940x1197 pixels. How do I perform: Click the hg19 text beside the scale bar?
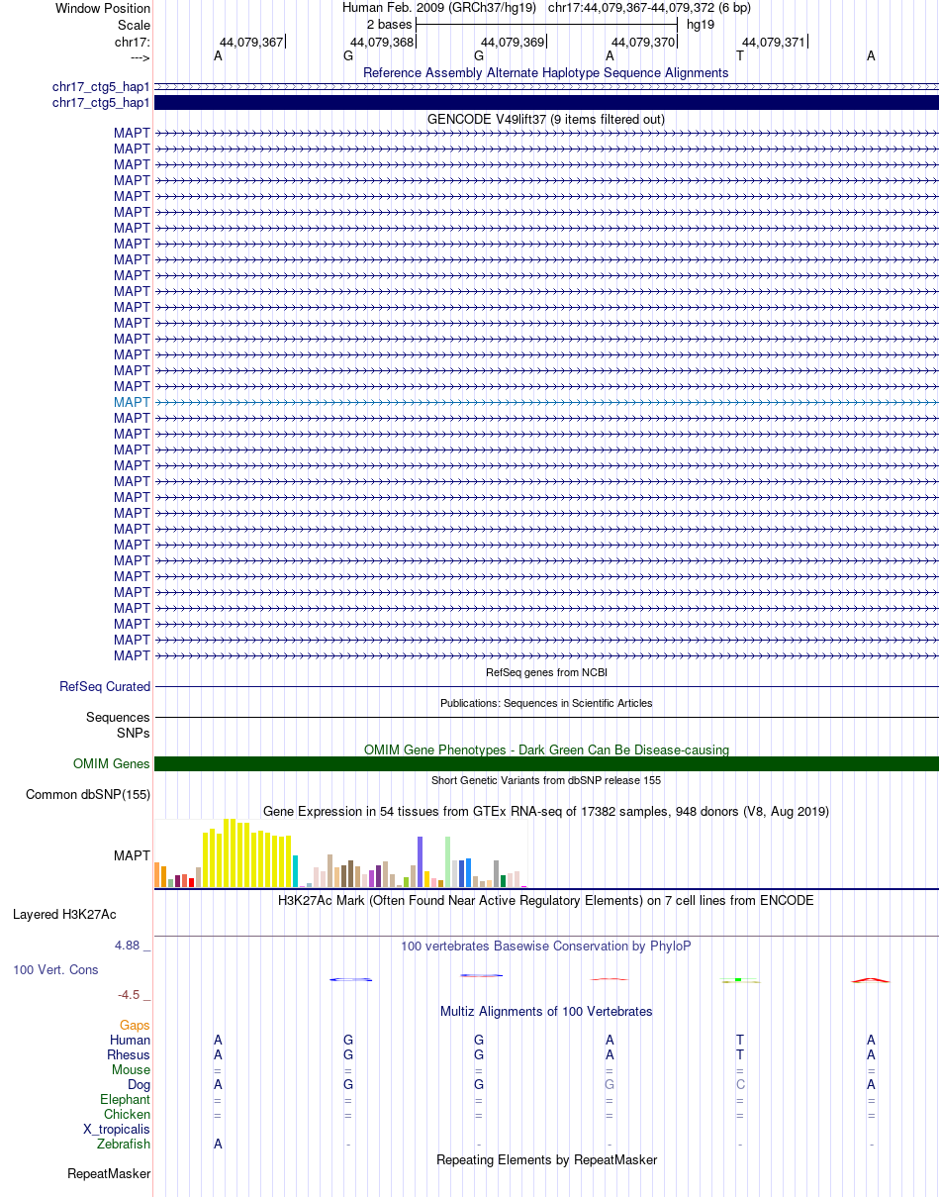click(x=701, y=24)
